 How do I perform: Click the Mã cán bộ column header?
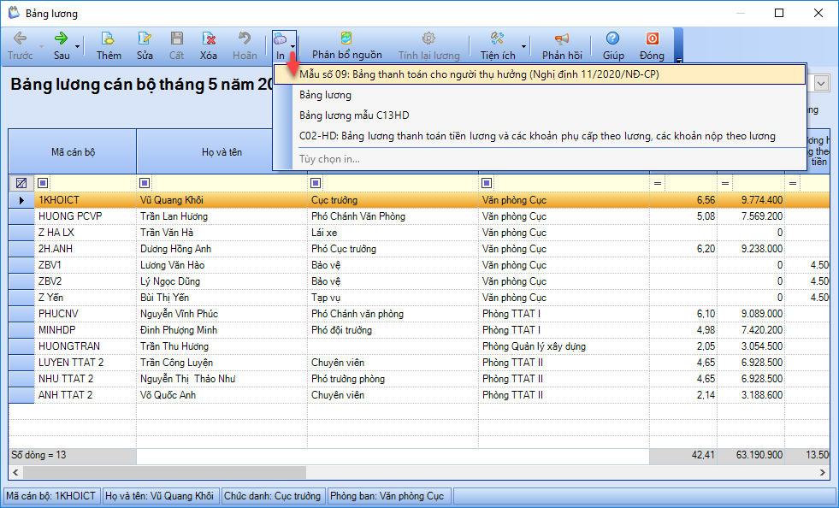[73, 151]
